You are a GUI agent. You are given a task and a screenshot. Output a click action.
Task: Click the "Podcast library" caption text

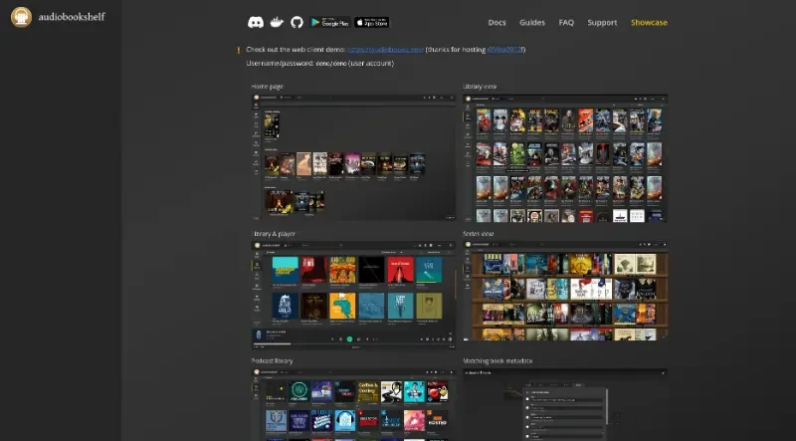[272, 360]
